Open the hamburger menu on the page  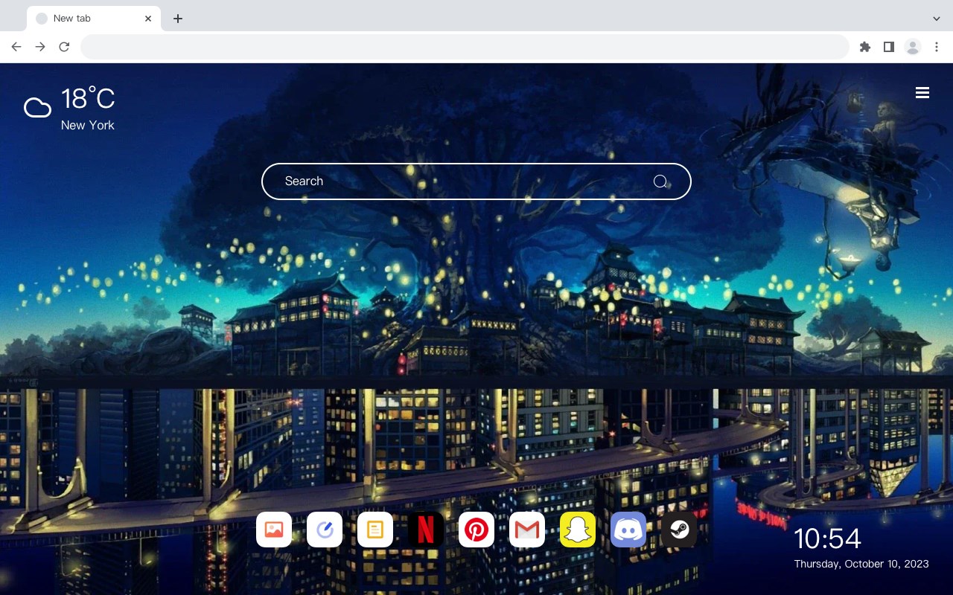[x=922, y=92]
